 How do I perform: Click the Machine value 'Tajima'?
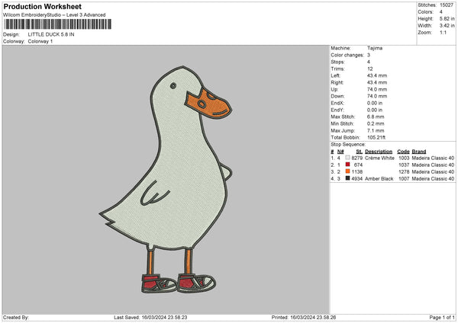375,48
